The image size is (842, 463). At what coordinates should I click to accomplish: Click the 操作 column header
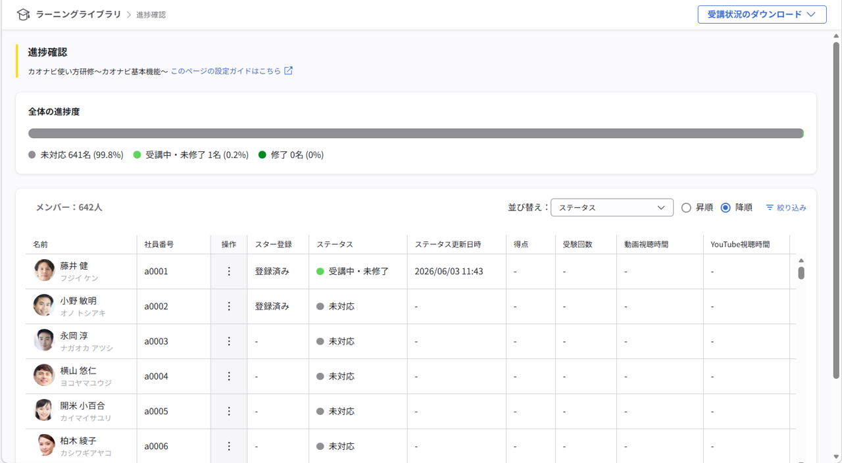229,245
